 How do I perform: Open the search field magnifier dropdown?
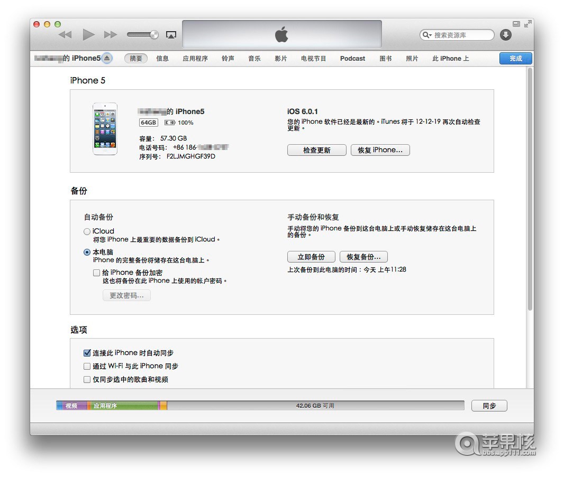click(426, 34)
